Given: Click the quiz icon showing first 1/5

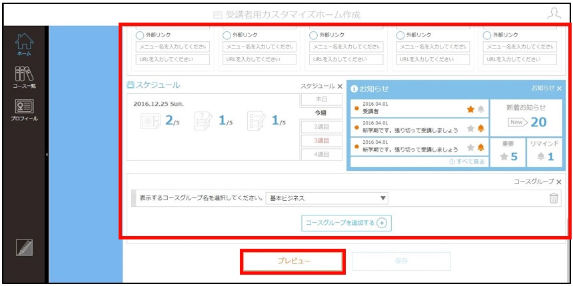Looking at the screenshot, I should coord(203,121).
